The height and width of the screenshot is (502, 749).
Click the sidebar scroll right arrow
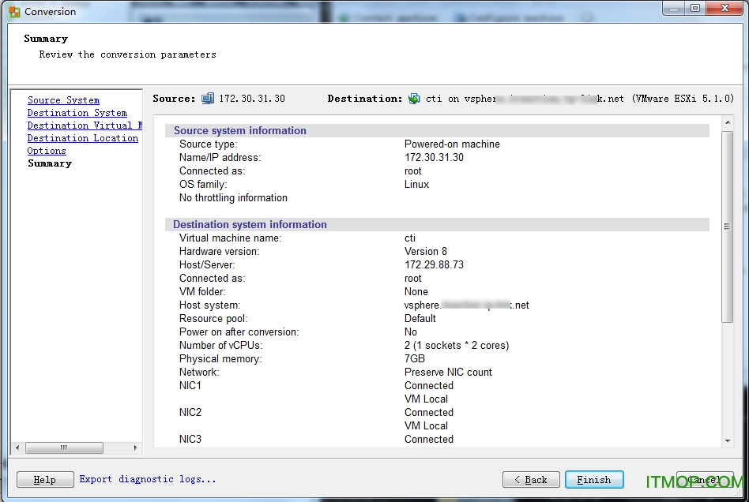pos(135,448)
